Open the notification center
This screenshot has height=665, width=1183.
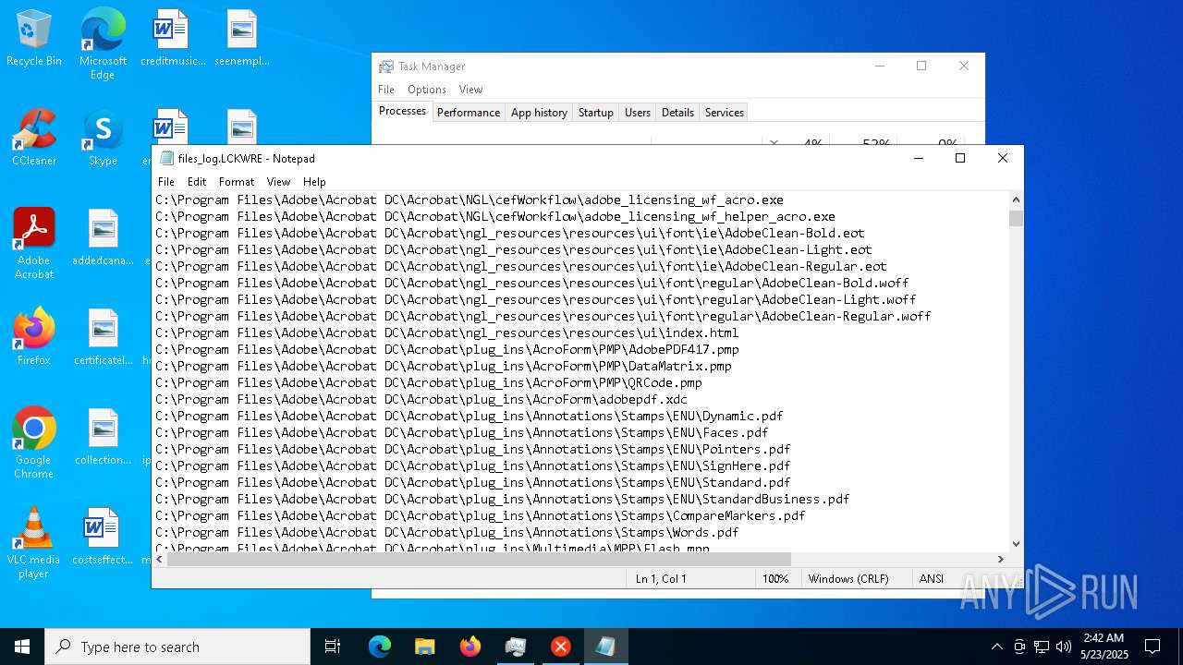1153,647
